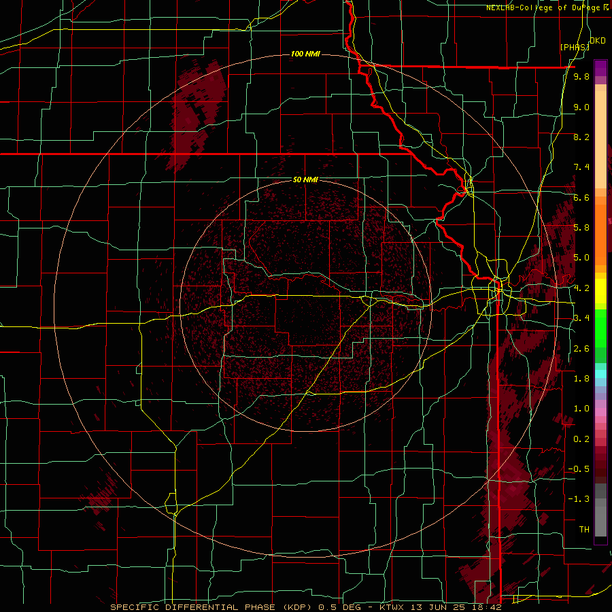Click the "5.0" color scale value
The height and width of the screenshot is (612, 612).
point(581,258)
